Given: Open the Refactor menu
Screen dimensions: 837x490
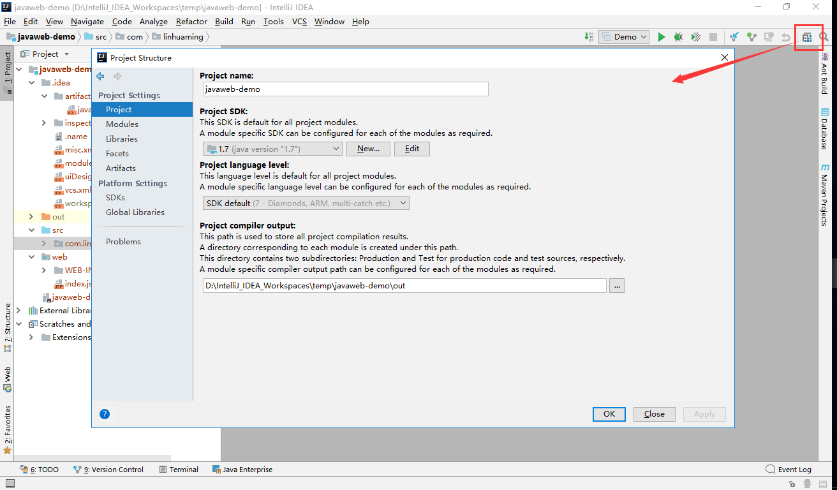Looking at the screenshot, I should (x=191, y=22).
